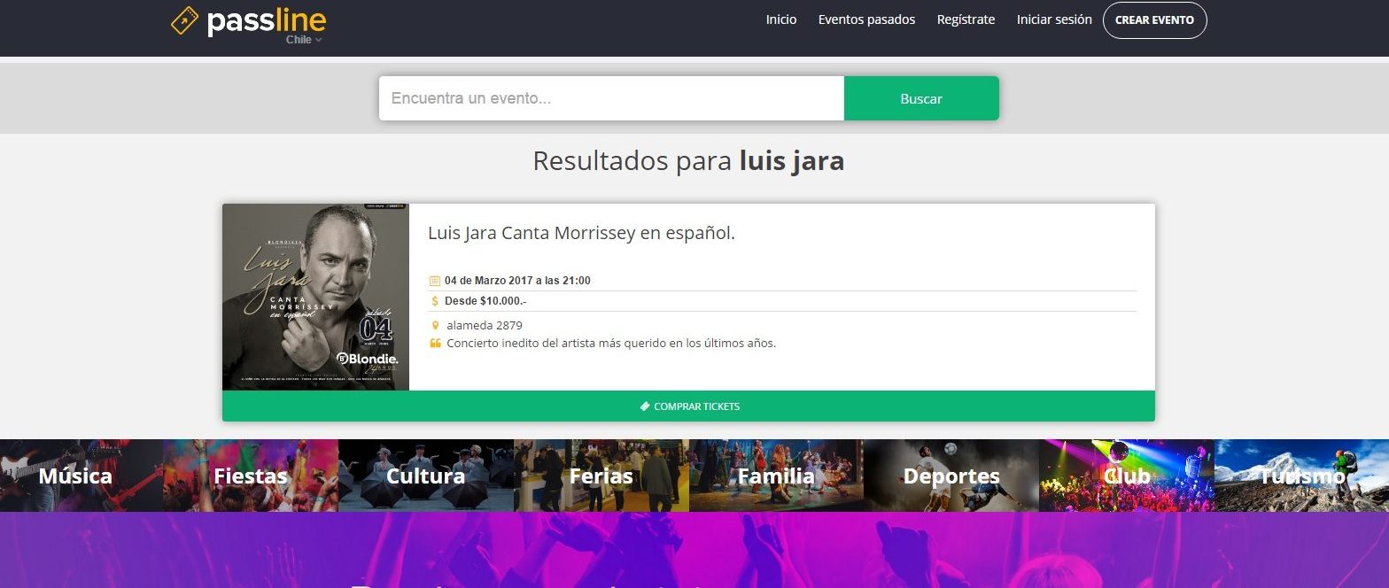Screen dimensions: 1389x588
Task: Open the Regístrate link
Action: tap(966, 19)
